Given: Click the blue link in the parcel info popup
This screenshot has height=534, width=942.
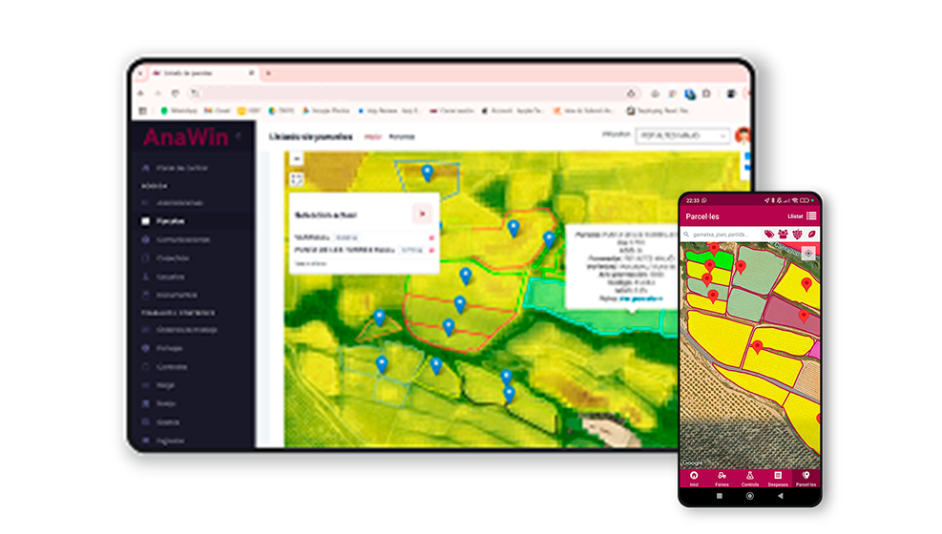Looking at the screenshot, I should [640, 298].
